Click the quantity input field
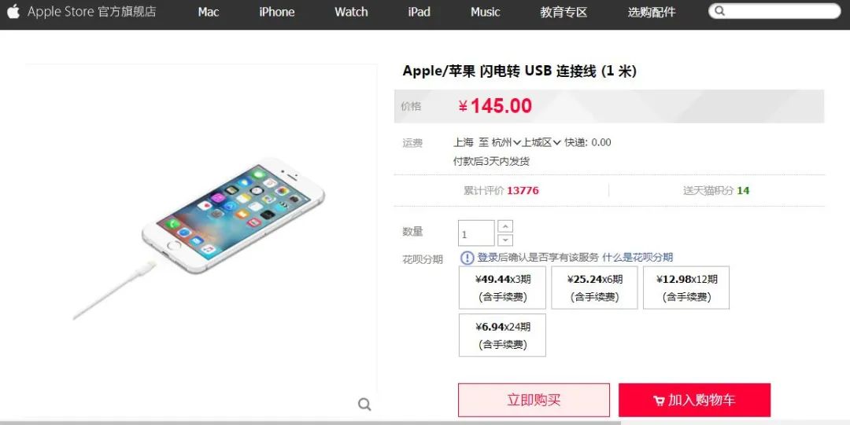Screen dimensions: 850x425 [476, 233]
